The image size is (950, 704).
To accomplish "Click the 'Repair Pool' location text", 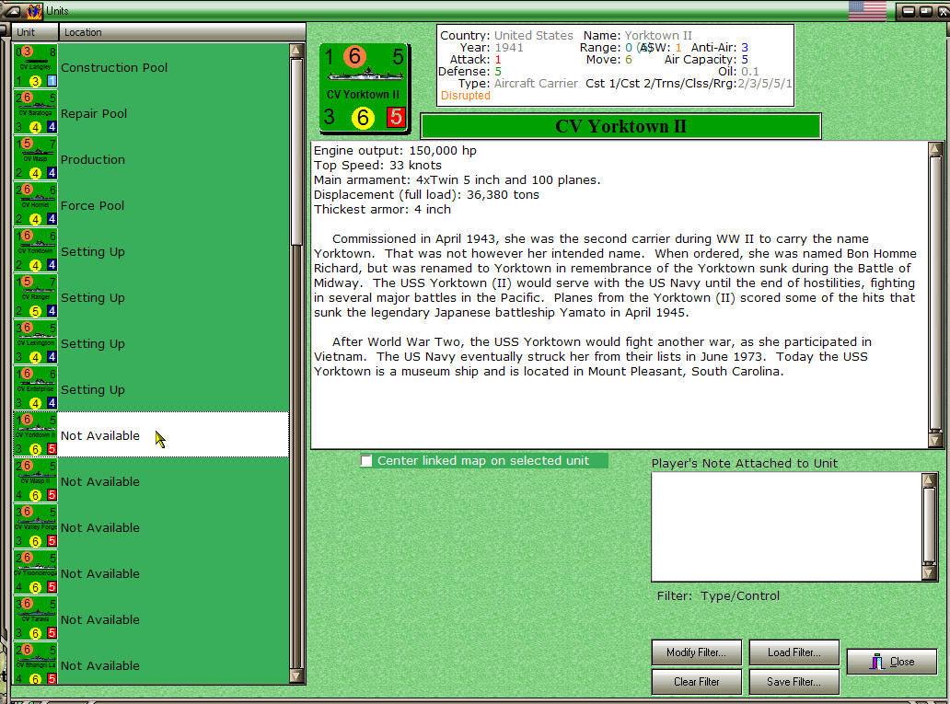I will (94, 113).
